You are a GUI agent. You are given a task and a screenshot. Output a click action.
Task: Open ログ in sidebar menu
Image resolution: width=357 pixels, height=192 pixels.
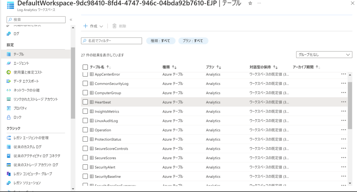point(16,34)
